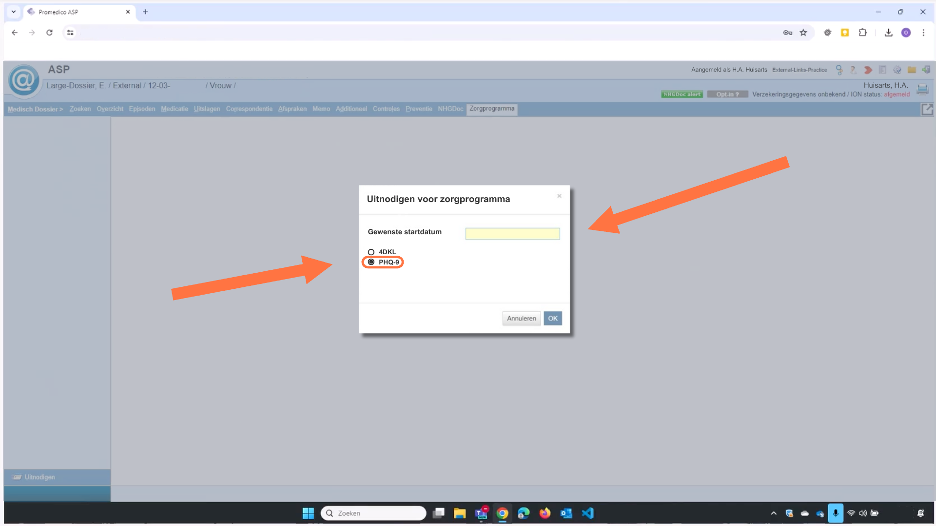This screenshot has width=936, height=526.
Task: Open a new browser tab
Action: point(145,12)
